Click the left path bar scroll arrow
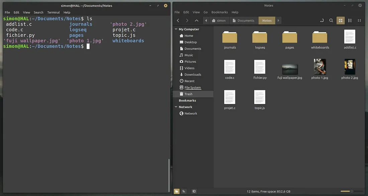368x196 pixels. click(206, 21)
